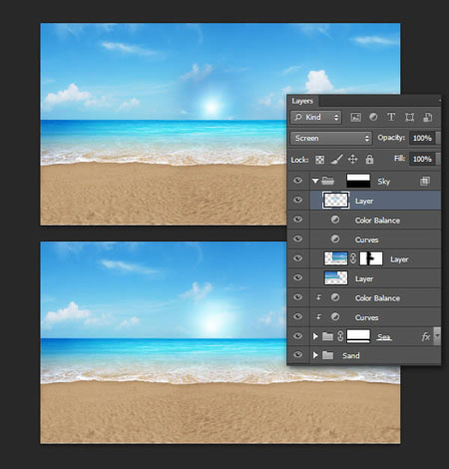Lock transparent pixels icon
Screen dimensions: 449x469
(x=319, y=160)
